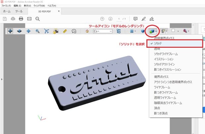Open the cross section dropdown
This screenshot has height=134, width=205.
click(x=186, y=31)
